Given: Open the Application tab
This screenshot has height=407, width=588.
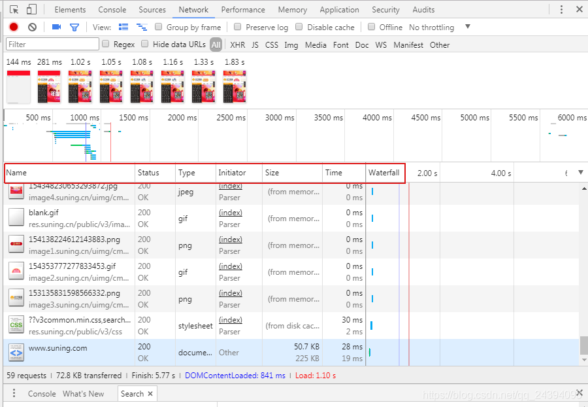Looking at the screenshot, I should pos(339,10).
